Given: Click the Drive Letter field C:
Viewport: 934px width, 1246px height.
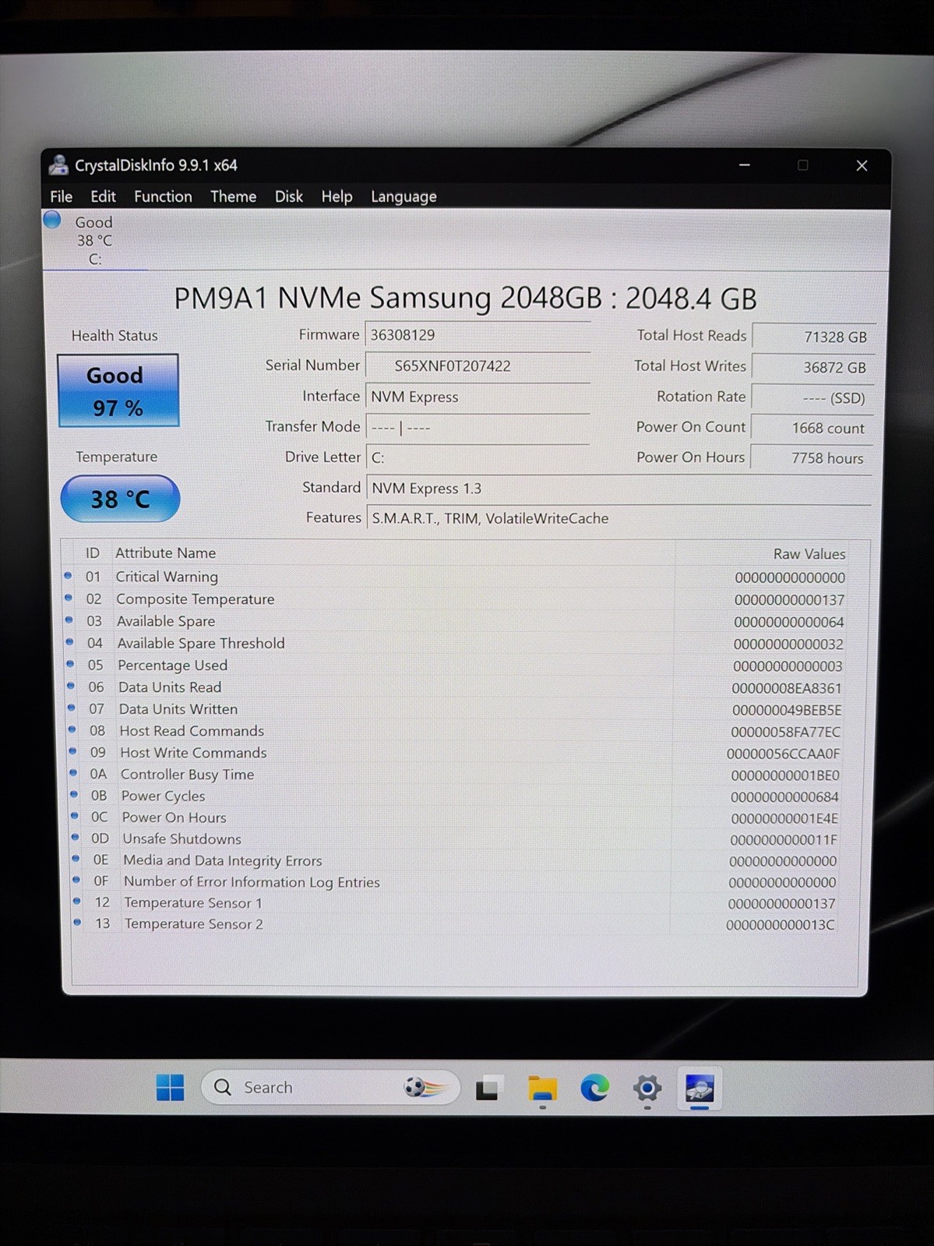Looking at the screenshot, I should (x=478, y=457).
